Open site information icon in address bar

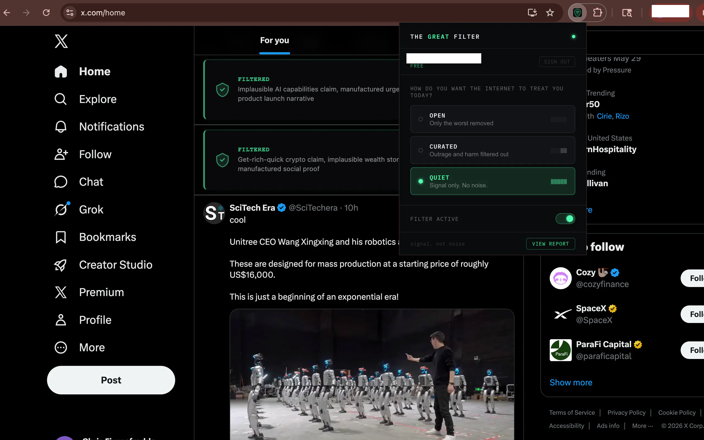click(x=70, y=13)
